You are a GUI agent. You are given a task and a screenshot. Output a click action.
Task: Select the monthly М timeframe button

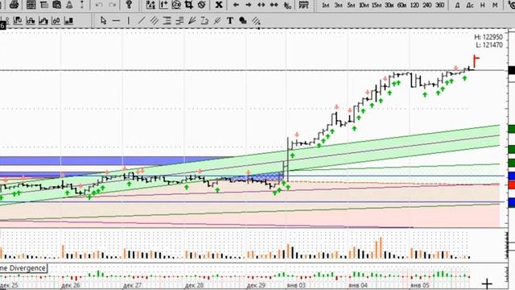tap(495, 6)
